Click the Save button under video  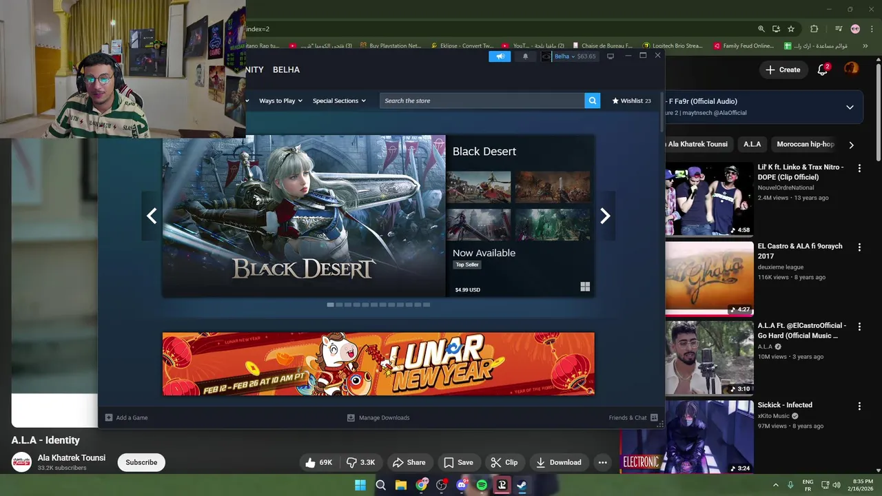458,462
